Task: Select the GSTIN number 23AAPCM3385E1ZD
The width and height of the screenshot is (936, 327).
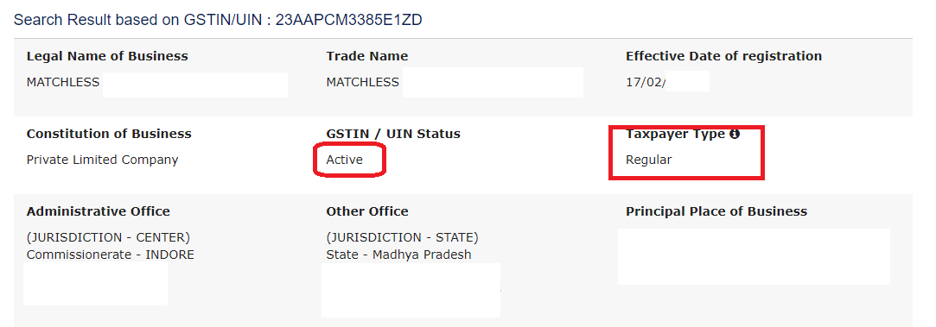Action: 348,20
